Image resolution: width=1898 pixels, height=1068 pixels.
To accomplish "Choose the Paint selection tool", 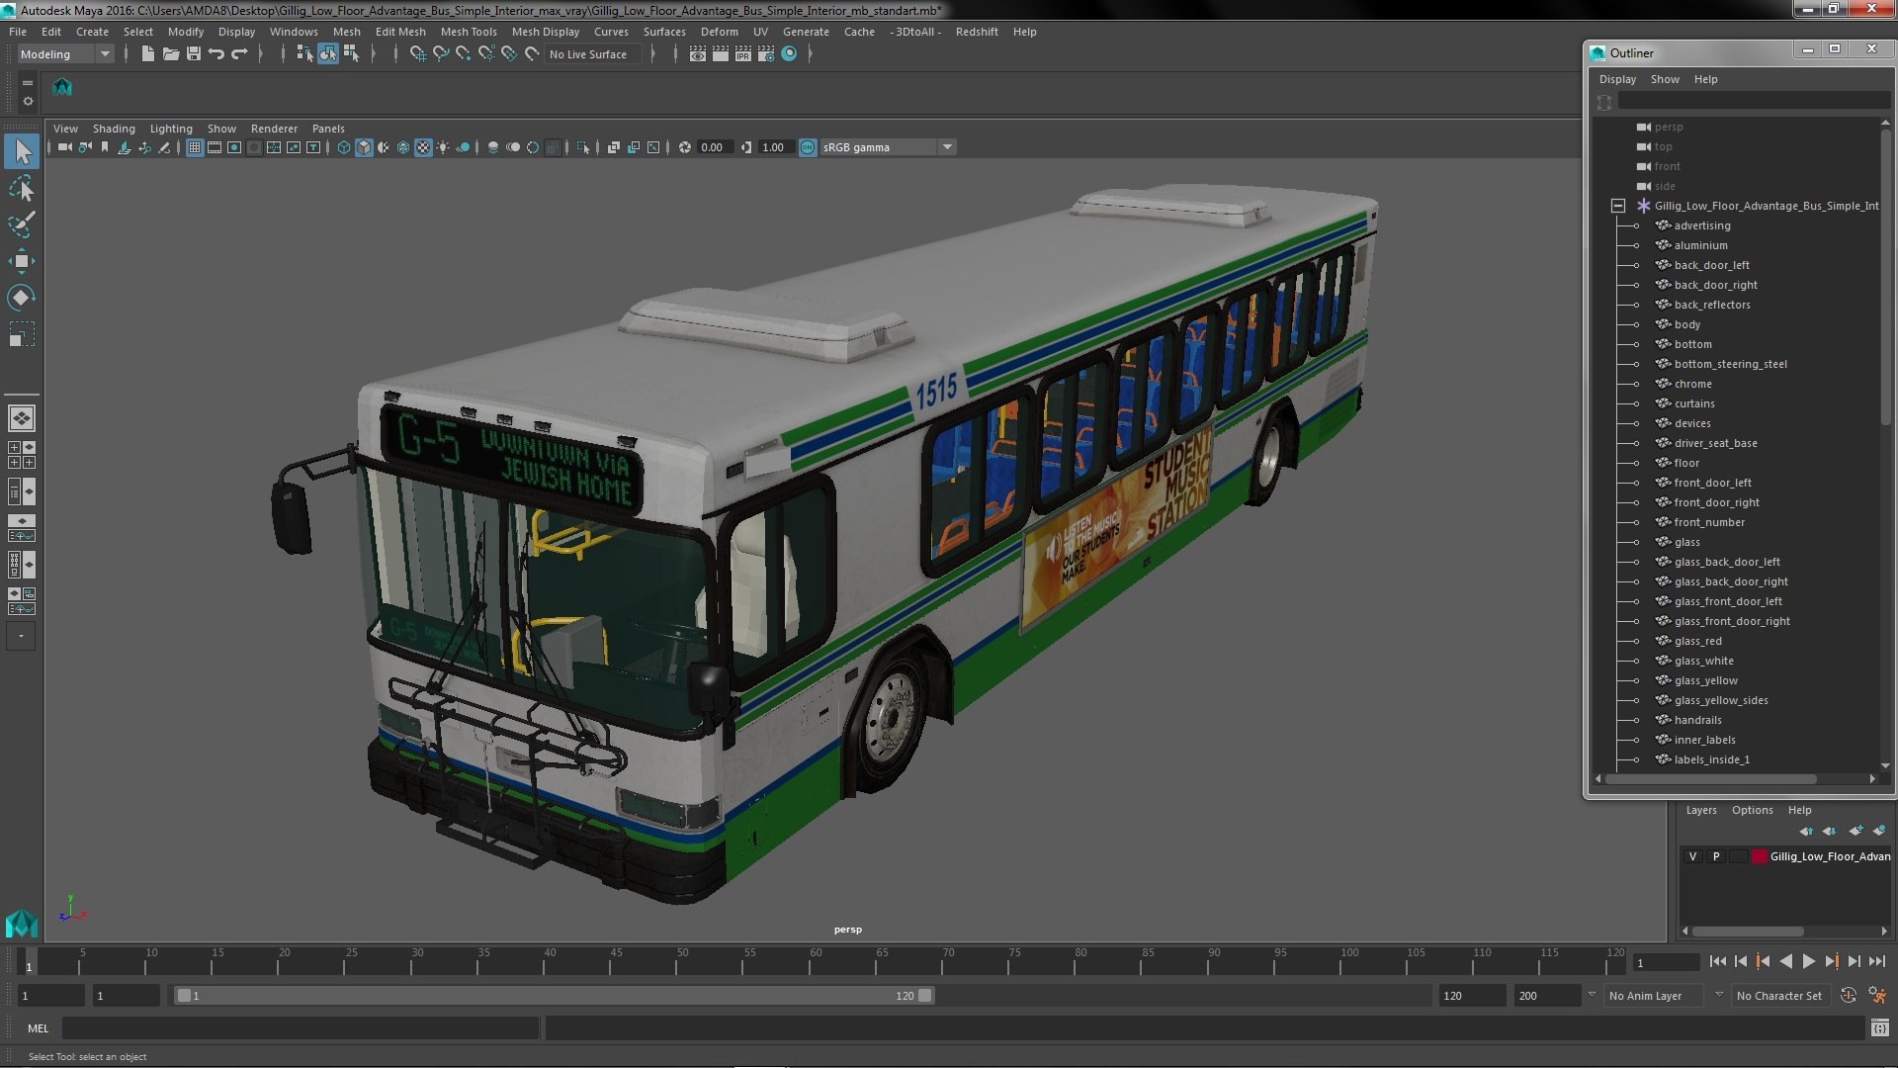I will click(x=22, y=224).
